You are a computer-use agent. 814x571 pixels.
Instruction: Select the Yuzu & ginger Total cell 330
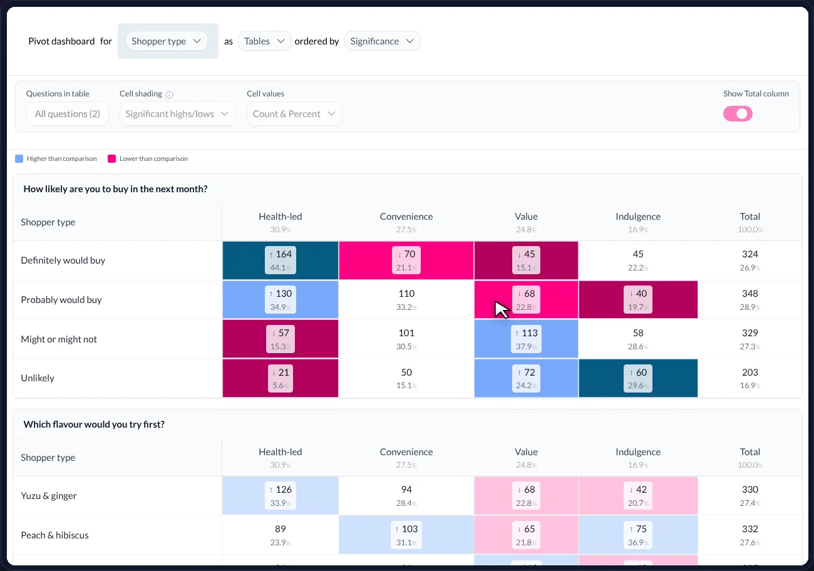[750, 496]
